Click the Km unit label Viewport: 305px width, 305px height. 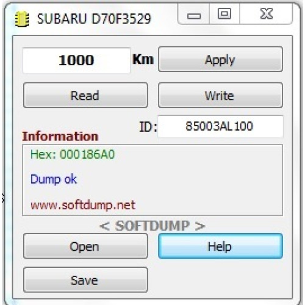coord(143,59)
